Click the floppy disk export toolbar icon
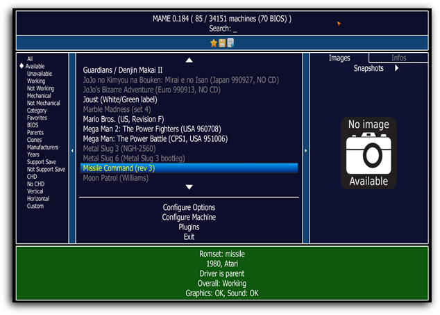This screenshot has height=315, width=440. [x=222, y=43]
